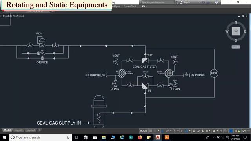This screenshot has height=141, width=251.
Task: Toggle ortho mode in status bar
Action: (162, 131)
